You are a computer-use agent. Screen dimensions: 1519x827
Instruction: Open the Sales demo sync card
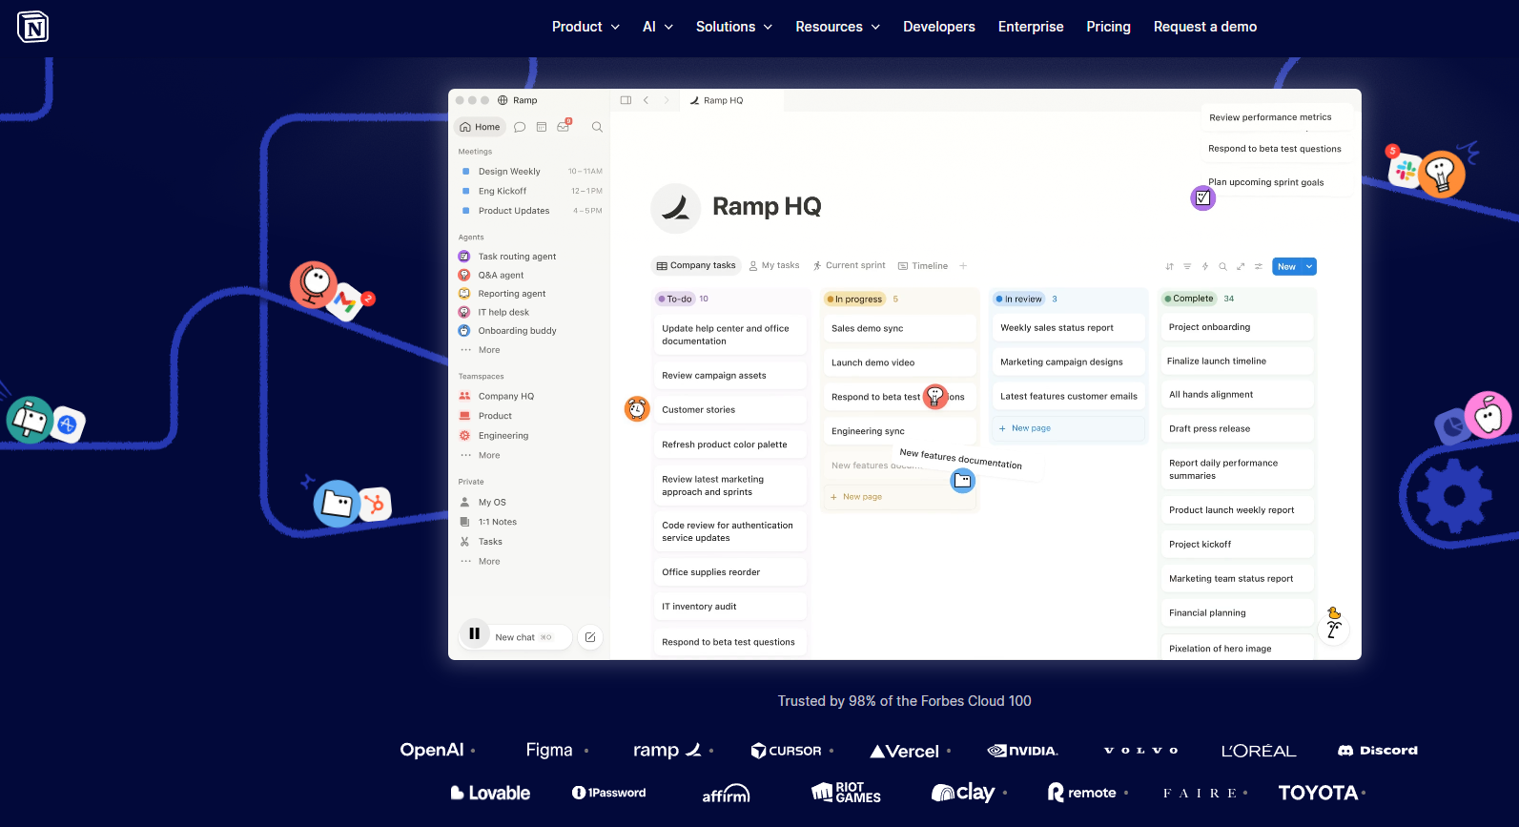click(x=899, y=328)
